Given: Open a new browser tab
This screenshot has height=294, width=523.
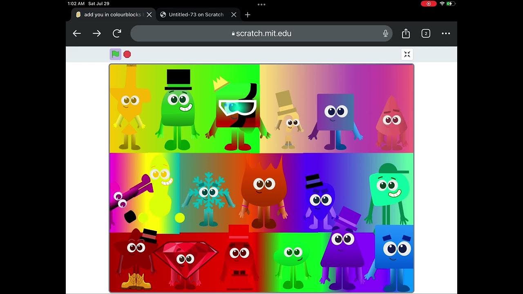Looking at the screenshot, I should pyautogui.click(x=248, y=15).
